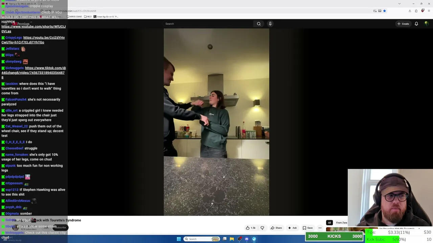
Task: Click the ollie_ort chat username
Action: click(12, 110)
